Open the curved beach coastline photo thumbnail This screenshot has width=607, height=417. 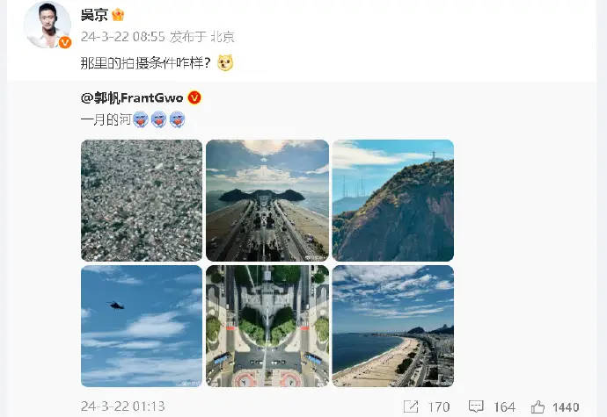[x=393, y=327]
